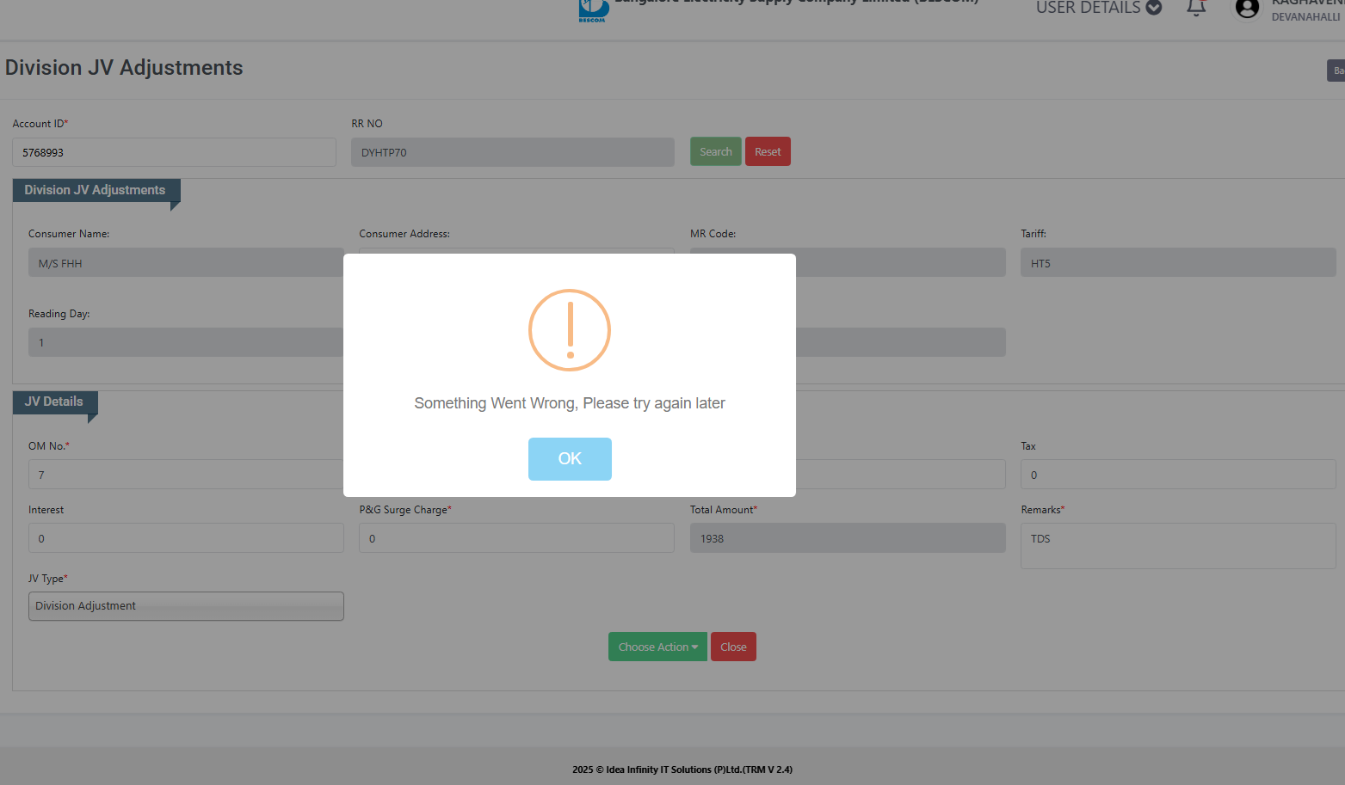Click the "Consumer Address:" label
1345x785 pixels.
point(404,234)
